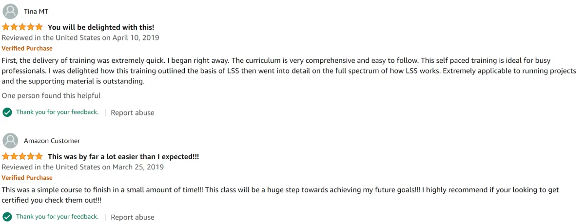Click Verified Purchase label on Tina MT's review
This screenshot has height=223, width=585.
[x=27, y=48]
